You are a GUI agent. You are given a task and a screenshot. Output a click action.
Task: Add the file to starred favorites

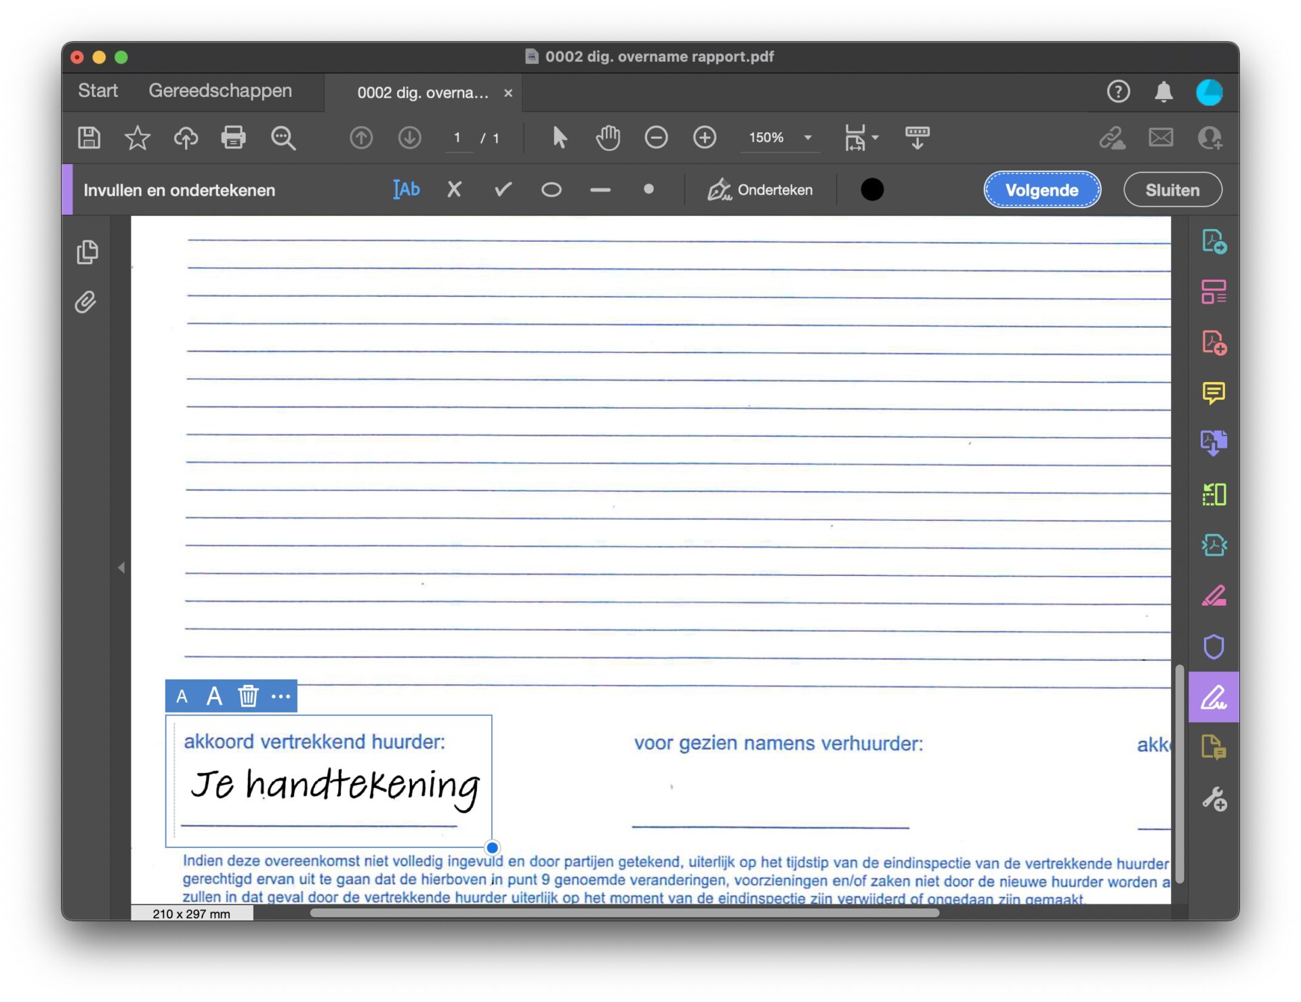(x=138, y=138)
